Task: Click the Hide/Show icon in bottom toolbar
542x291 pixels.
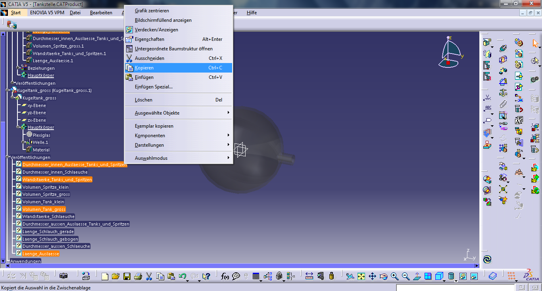Action: [x=463, y=276]
